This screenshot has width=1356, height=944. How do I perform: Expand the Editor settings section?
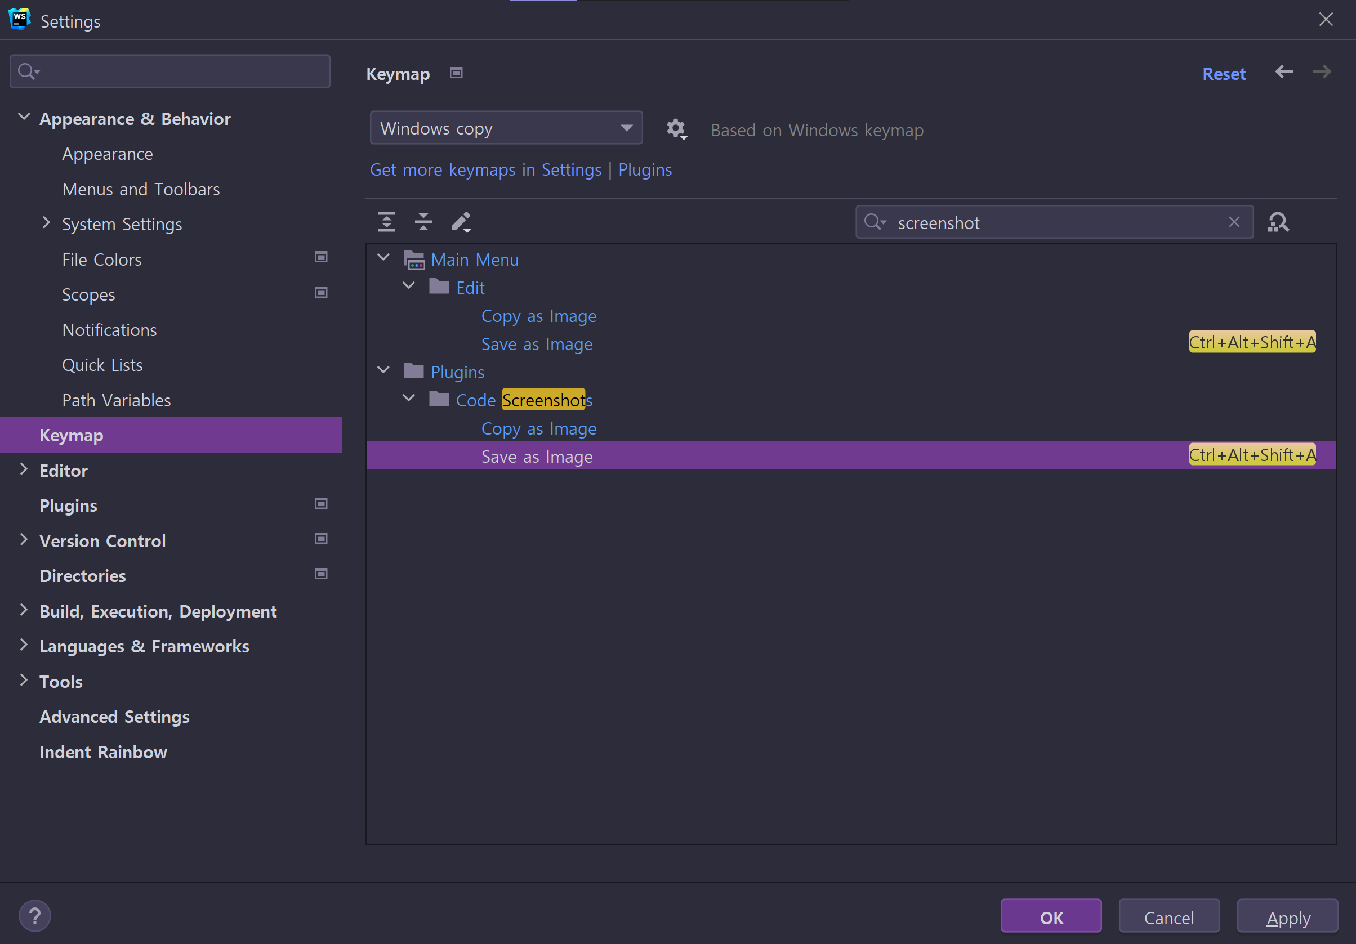[x=24, y=469]
